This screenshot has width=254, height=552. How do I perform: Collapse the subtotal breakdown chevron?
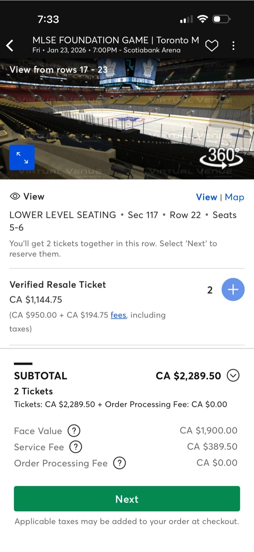[233, 376]
